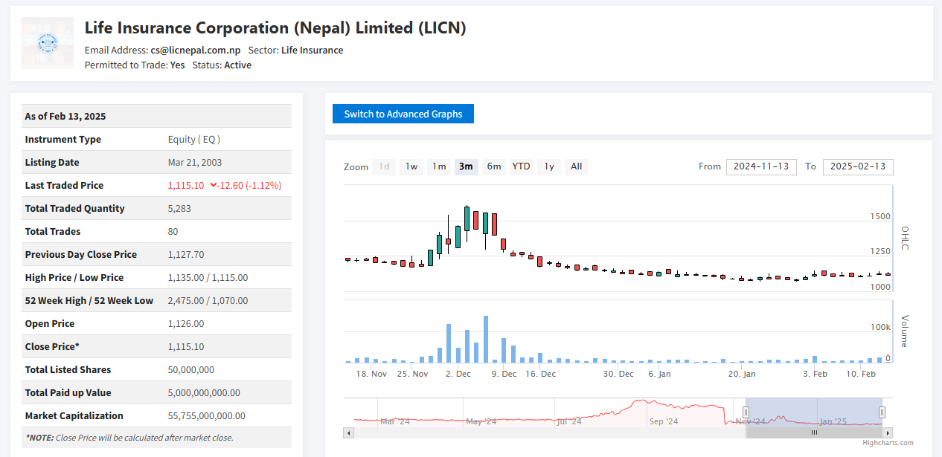Viewport: 942px width, 457px height.
Task: Select the All zoom button
Action: pos(577,166)
